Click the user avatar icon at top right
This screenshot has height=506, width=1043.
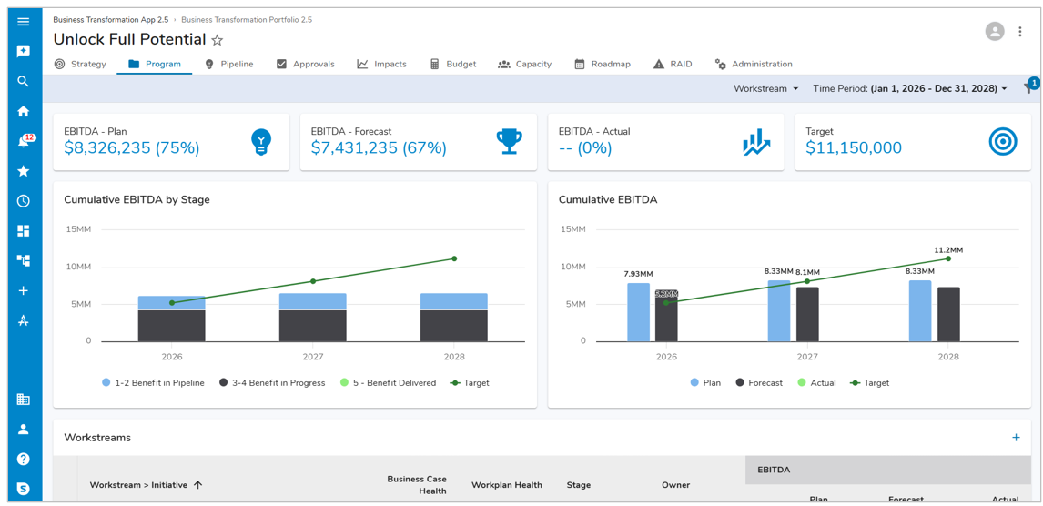pos(994,32)
